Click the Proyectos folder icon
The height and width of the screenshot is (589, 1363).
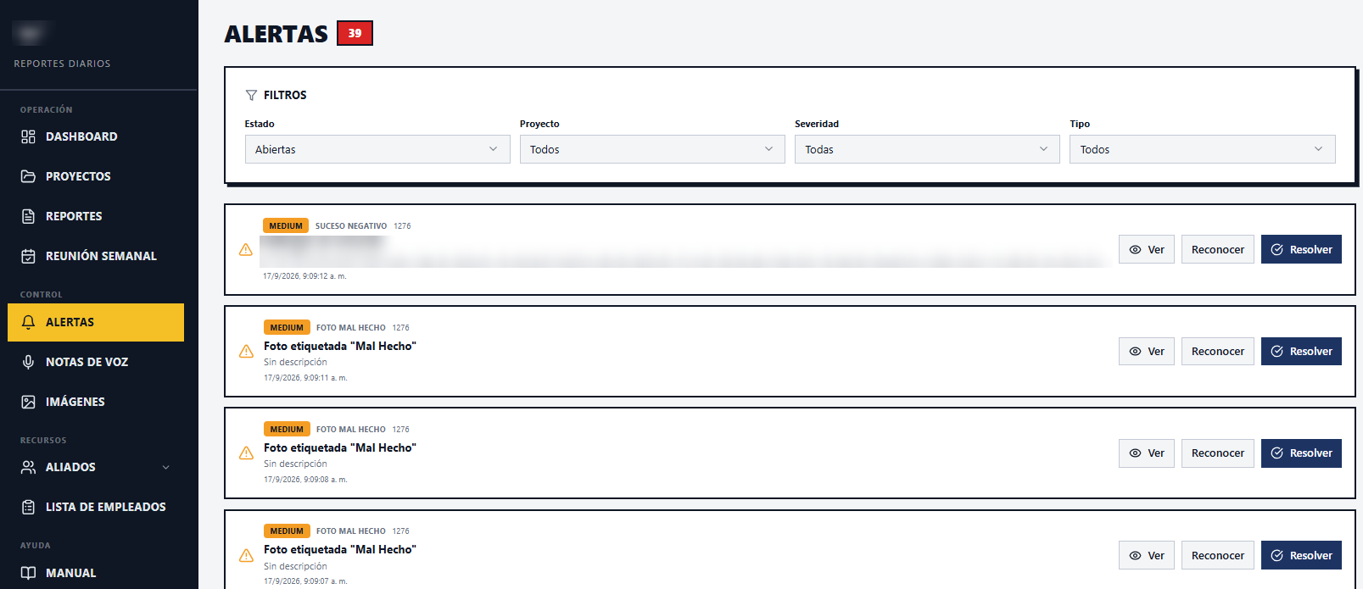[28, 176]
